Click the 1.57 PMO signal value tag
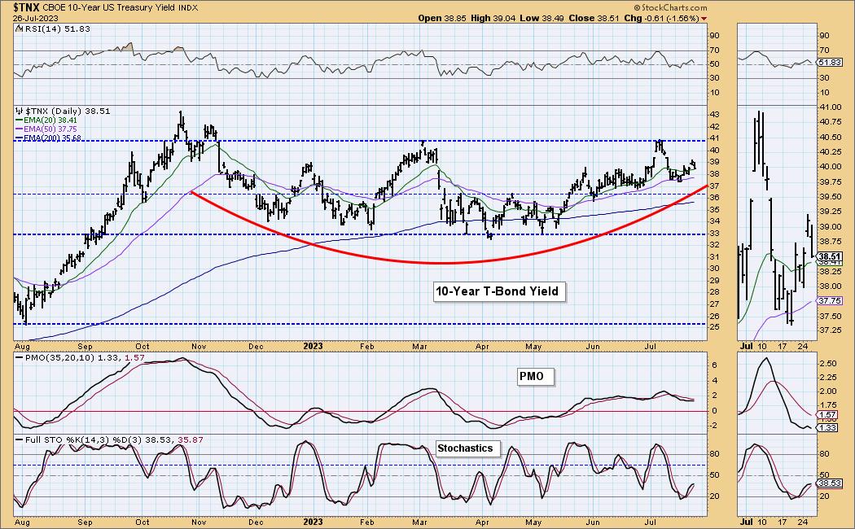The width and height of the screenshot is (855, 529). [x=828, y=414]
